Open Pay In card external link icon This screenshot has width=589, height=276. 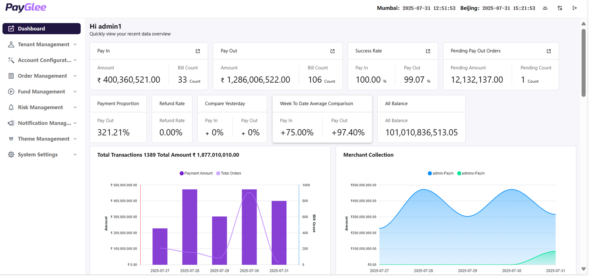click(198, 51)
